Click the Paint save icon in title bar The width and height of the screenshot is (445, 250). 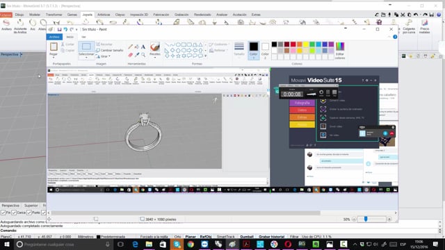click(x=59, y=29)
